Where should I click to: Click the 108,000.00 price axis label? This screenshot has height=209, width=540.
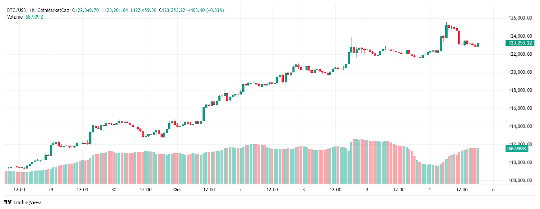pos(520,180)
